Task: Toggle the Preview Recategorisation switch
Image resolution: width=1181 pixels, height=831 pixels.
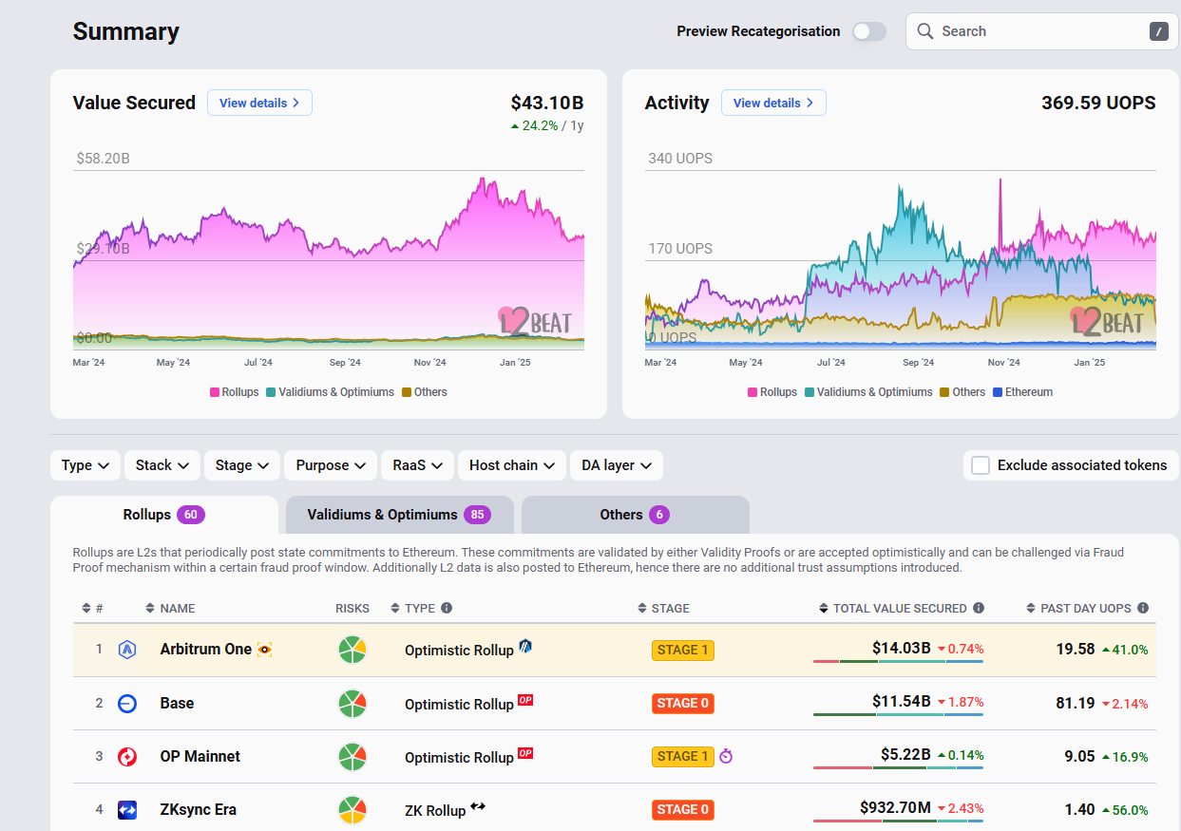Action: [869, 31]
